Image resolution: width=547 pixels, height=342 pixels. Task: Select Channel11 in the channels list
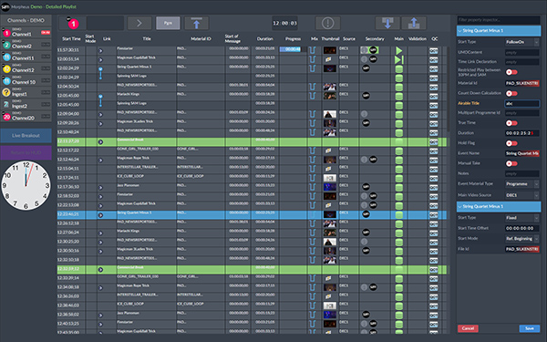coord(26,57)
